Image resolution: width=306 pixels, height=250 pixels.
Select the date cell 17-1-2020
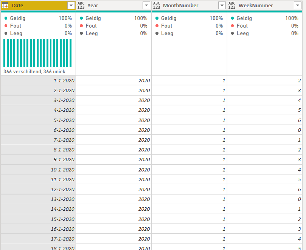(x=38, y=239)
